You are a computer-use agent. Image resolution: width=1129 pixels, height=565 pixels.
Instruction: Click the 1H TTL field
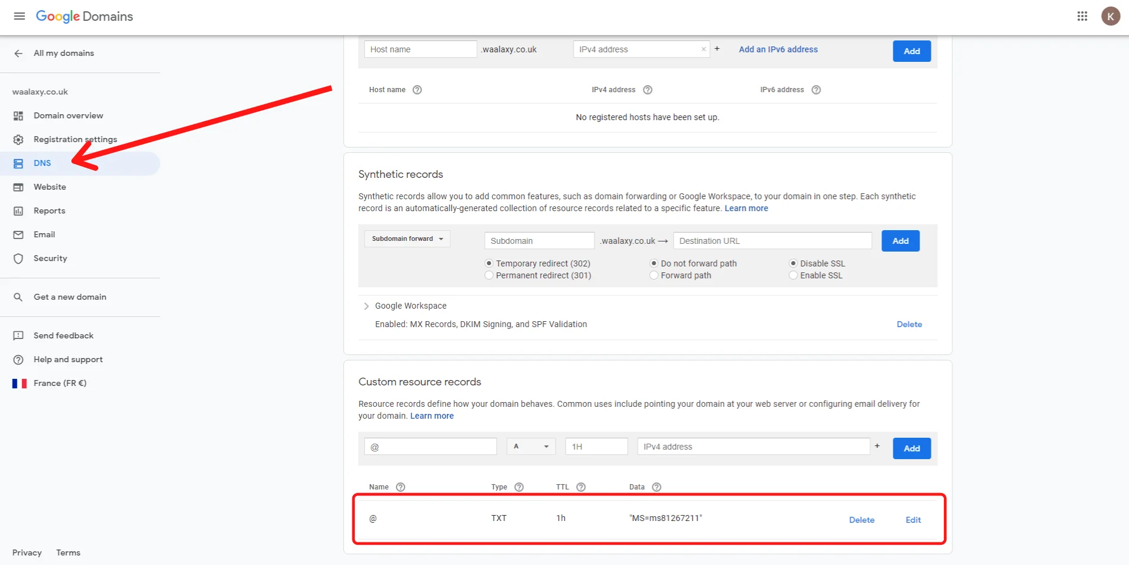click(597, 447)
